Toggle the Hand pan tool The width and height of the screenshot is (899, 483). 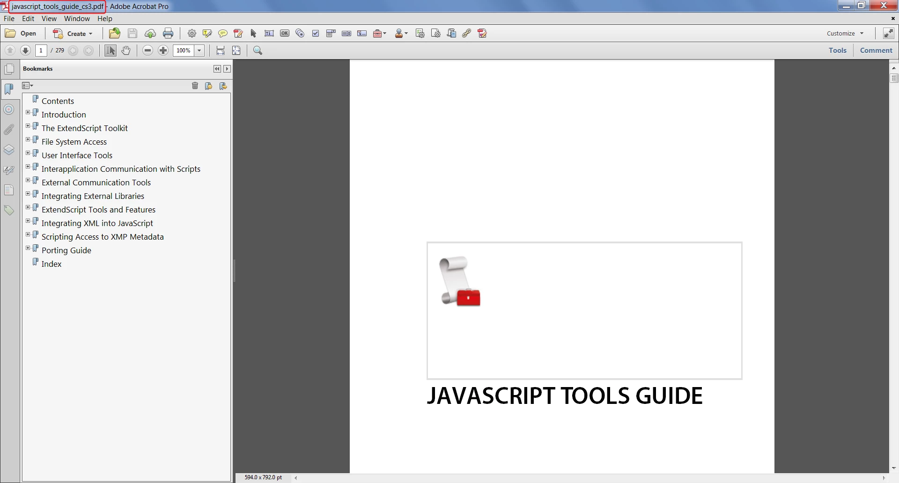[126, 51]
